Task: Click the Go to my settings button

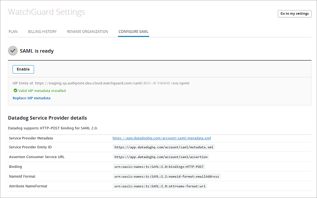Action: (294, 14)
